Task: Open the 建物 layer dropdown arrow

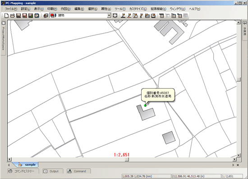Action: (x=109, y=15)
